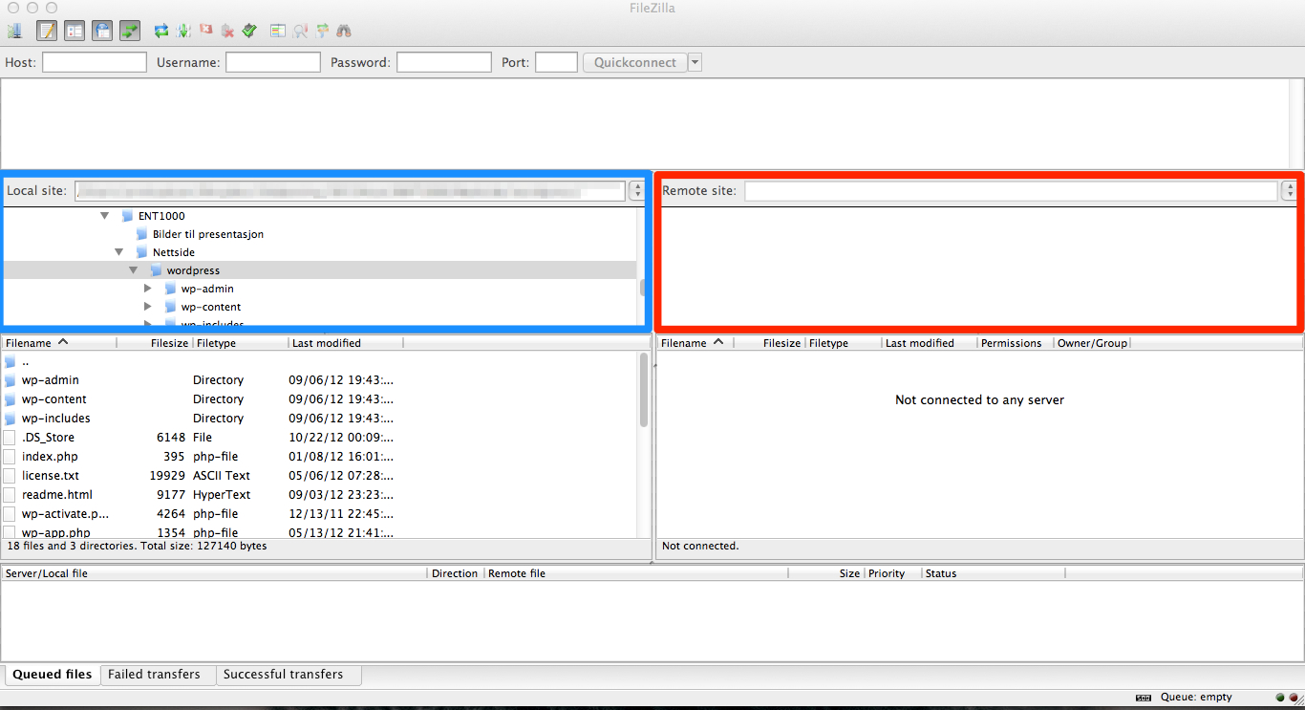Click in the Username input field
Image resolution: width=1305 pixels, height=710 pixels.
(x=273, y=62)
